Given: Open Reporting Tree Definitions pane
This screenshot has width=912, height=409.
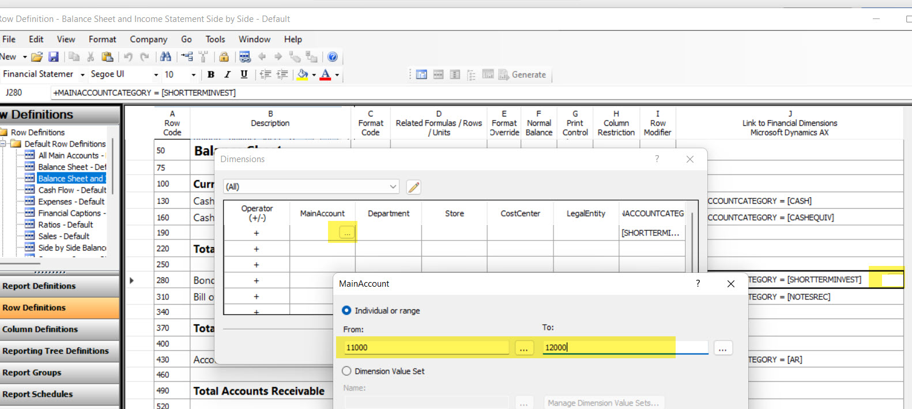Looking at the screenshot, I should pyautogui.click(x=59, y=351).
